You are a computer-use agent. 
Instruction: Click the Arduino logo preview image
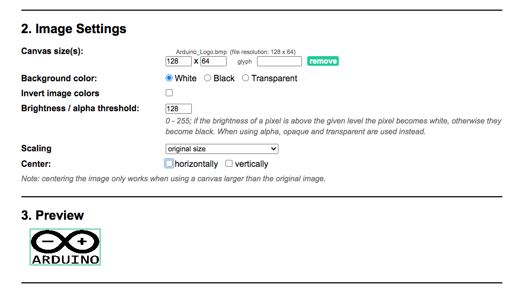65,247
